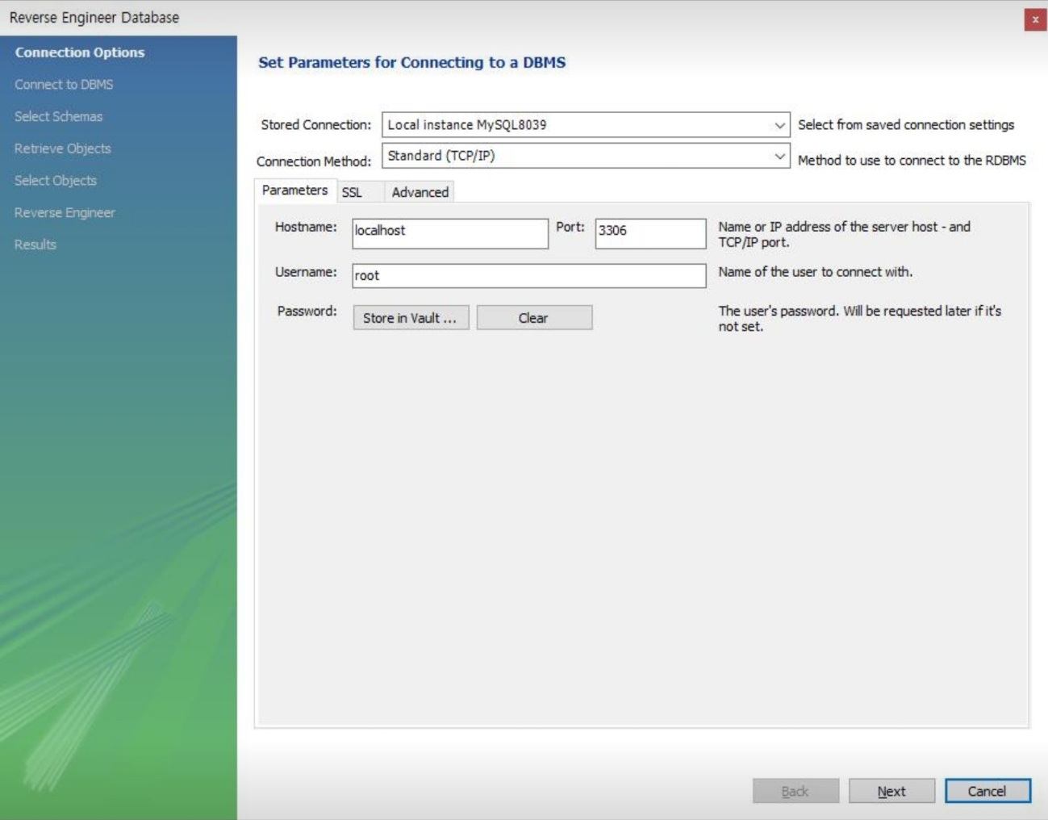Click the Store in Vault button
The image size is (1048, 820).
point(411,318)
